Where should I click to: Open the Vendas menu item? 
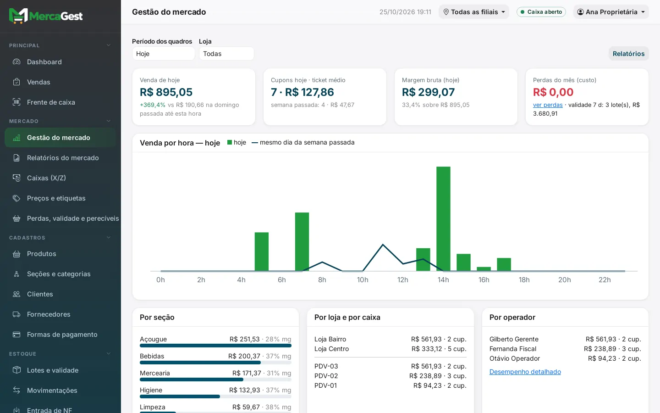(60, 82)
